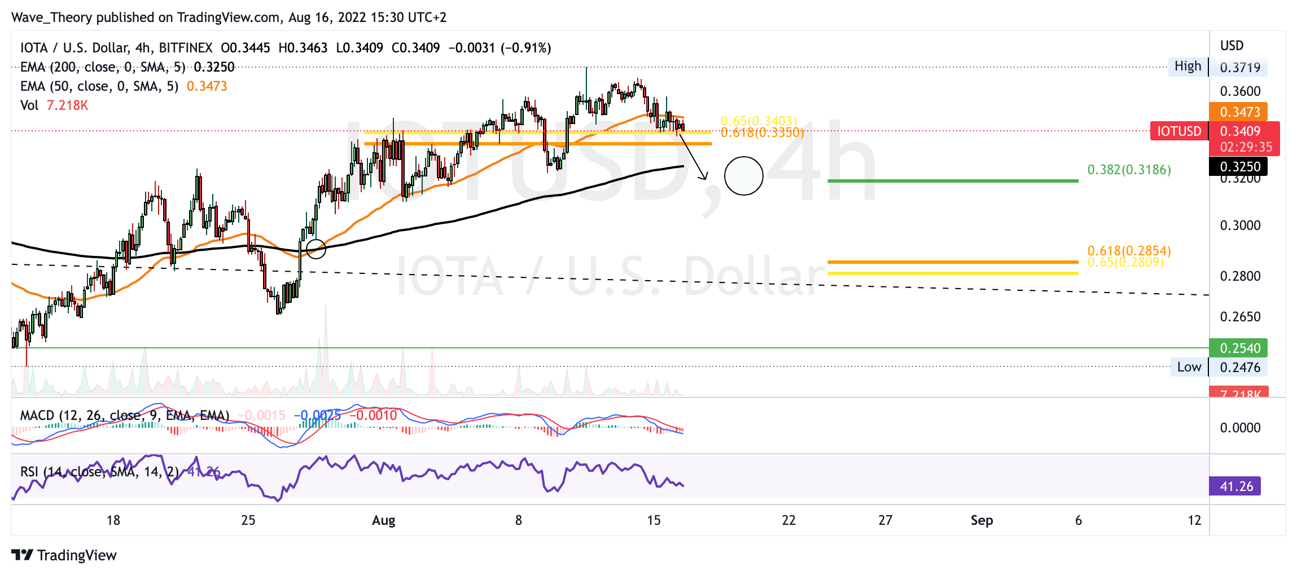Click the 0.382(0.3186) Fibonacci label

point(1129,170)
